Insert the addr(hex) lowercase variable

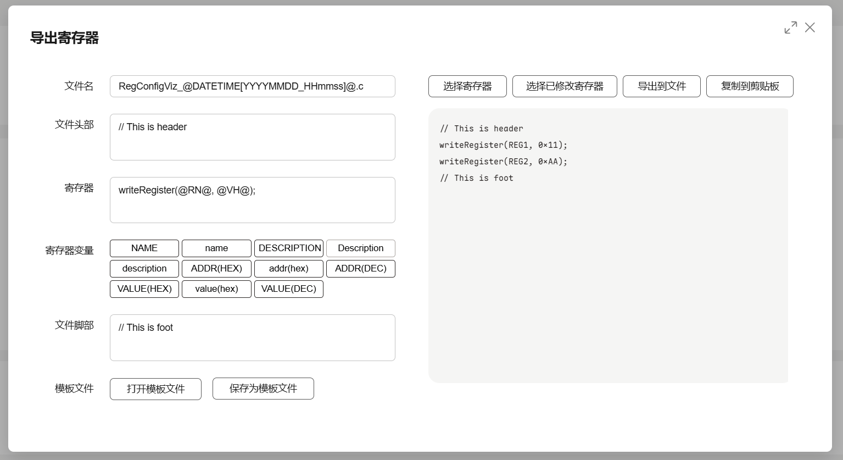tap(289, 269)
